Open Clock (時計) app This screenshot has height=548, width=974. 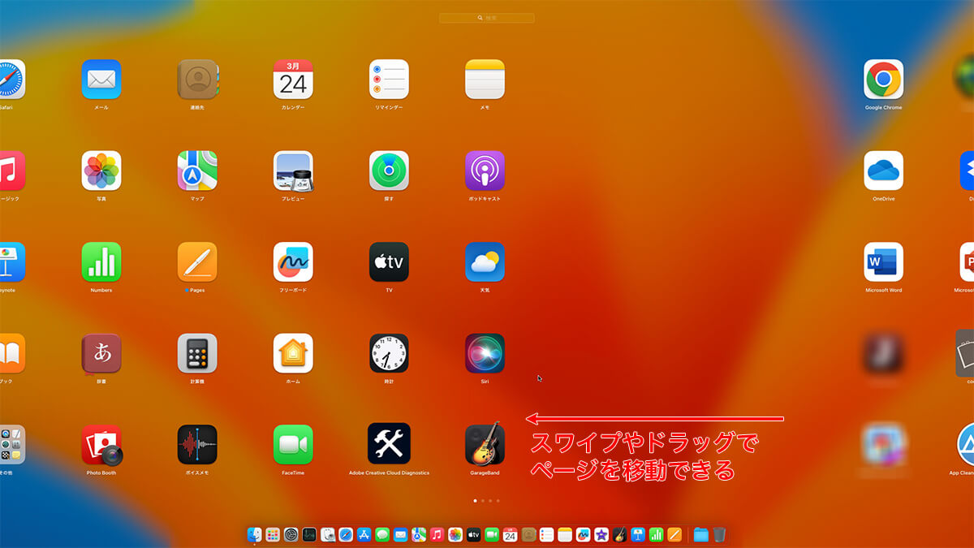point(389,353)
